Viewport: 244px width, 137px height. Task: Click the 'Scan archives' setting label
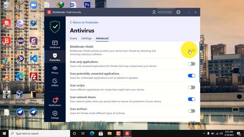pos(78,109)
